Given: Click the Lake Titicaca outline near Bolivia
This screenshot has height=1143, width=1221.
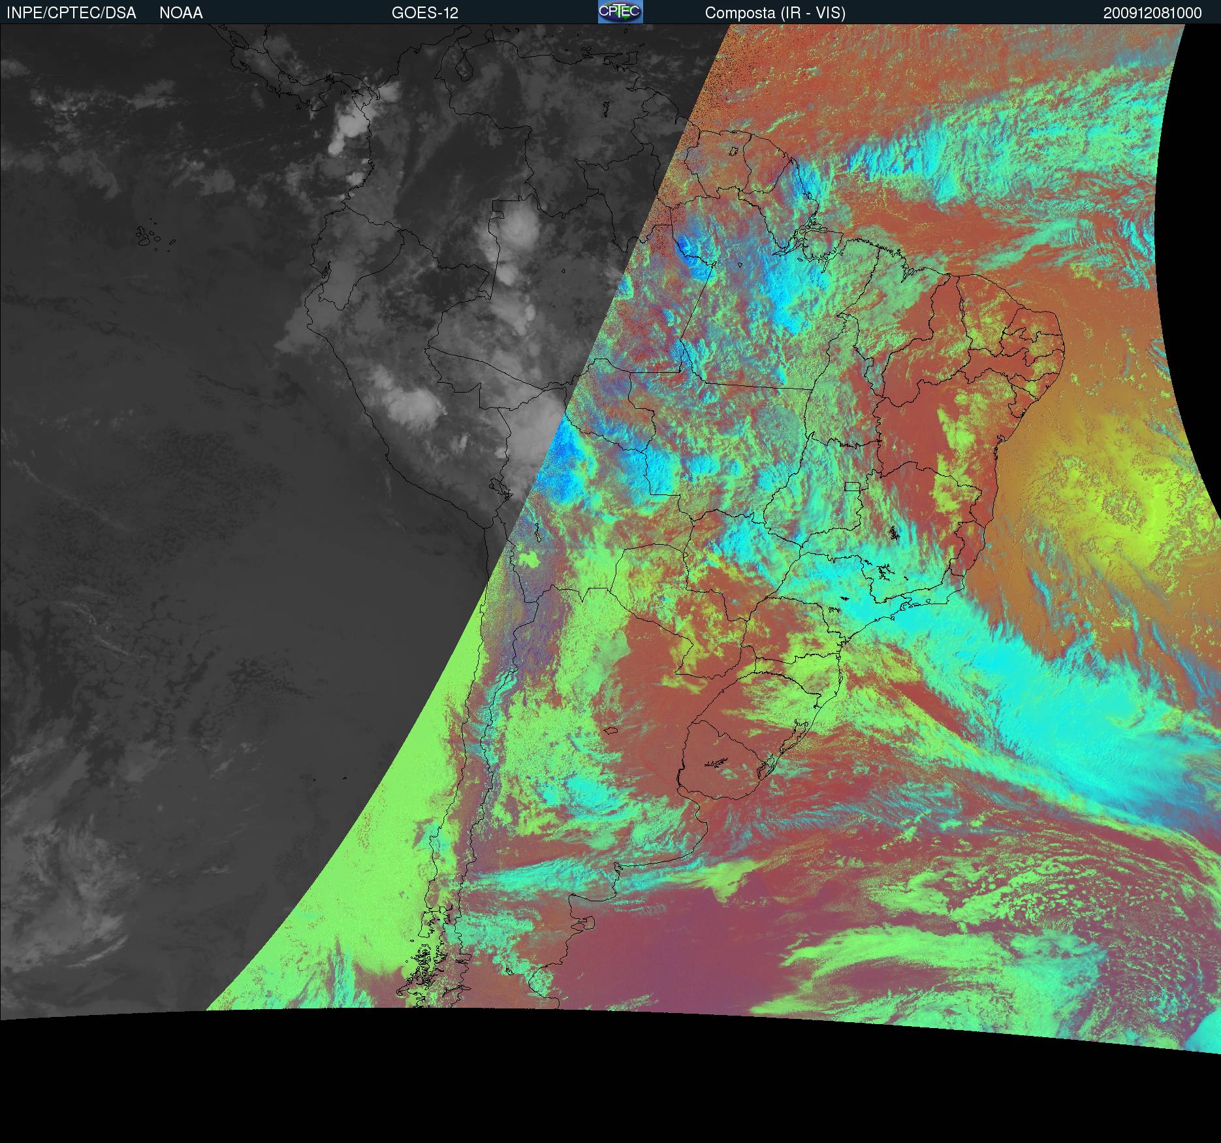Looking at the screenshot, I should coord(498,485).
